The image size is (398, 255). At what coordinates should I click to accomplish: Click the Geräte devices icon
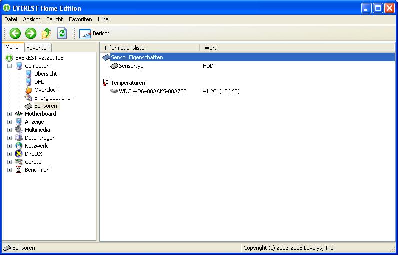tap(19, 162)
